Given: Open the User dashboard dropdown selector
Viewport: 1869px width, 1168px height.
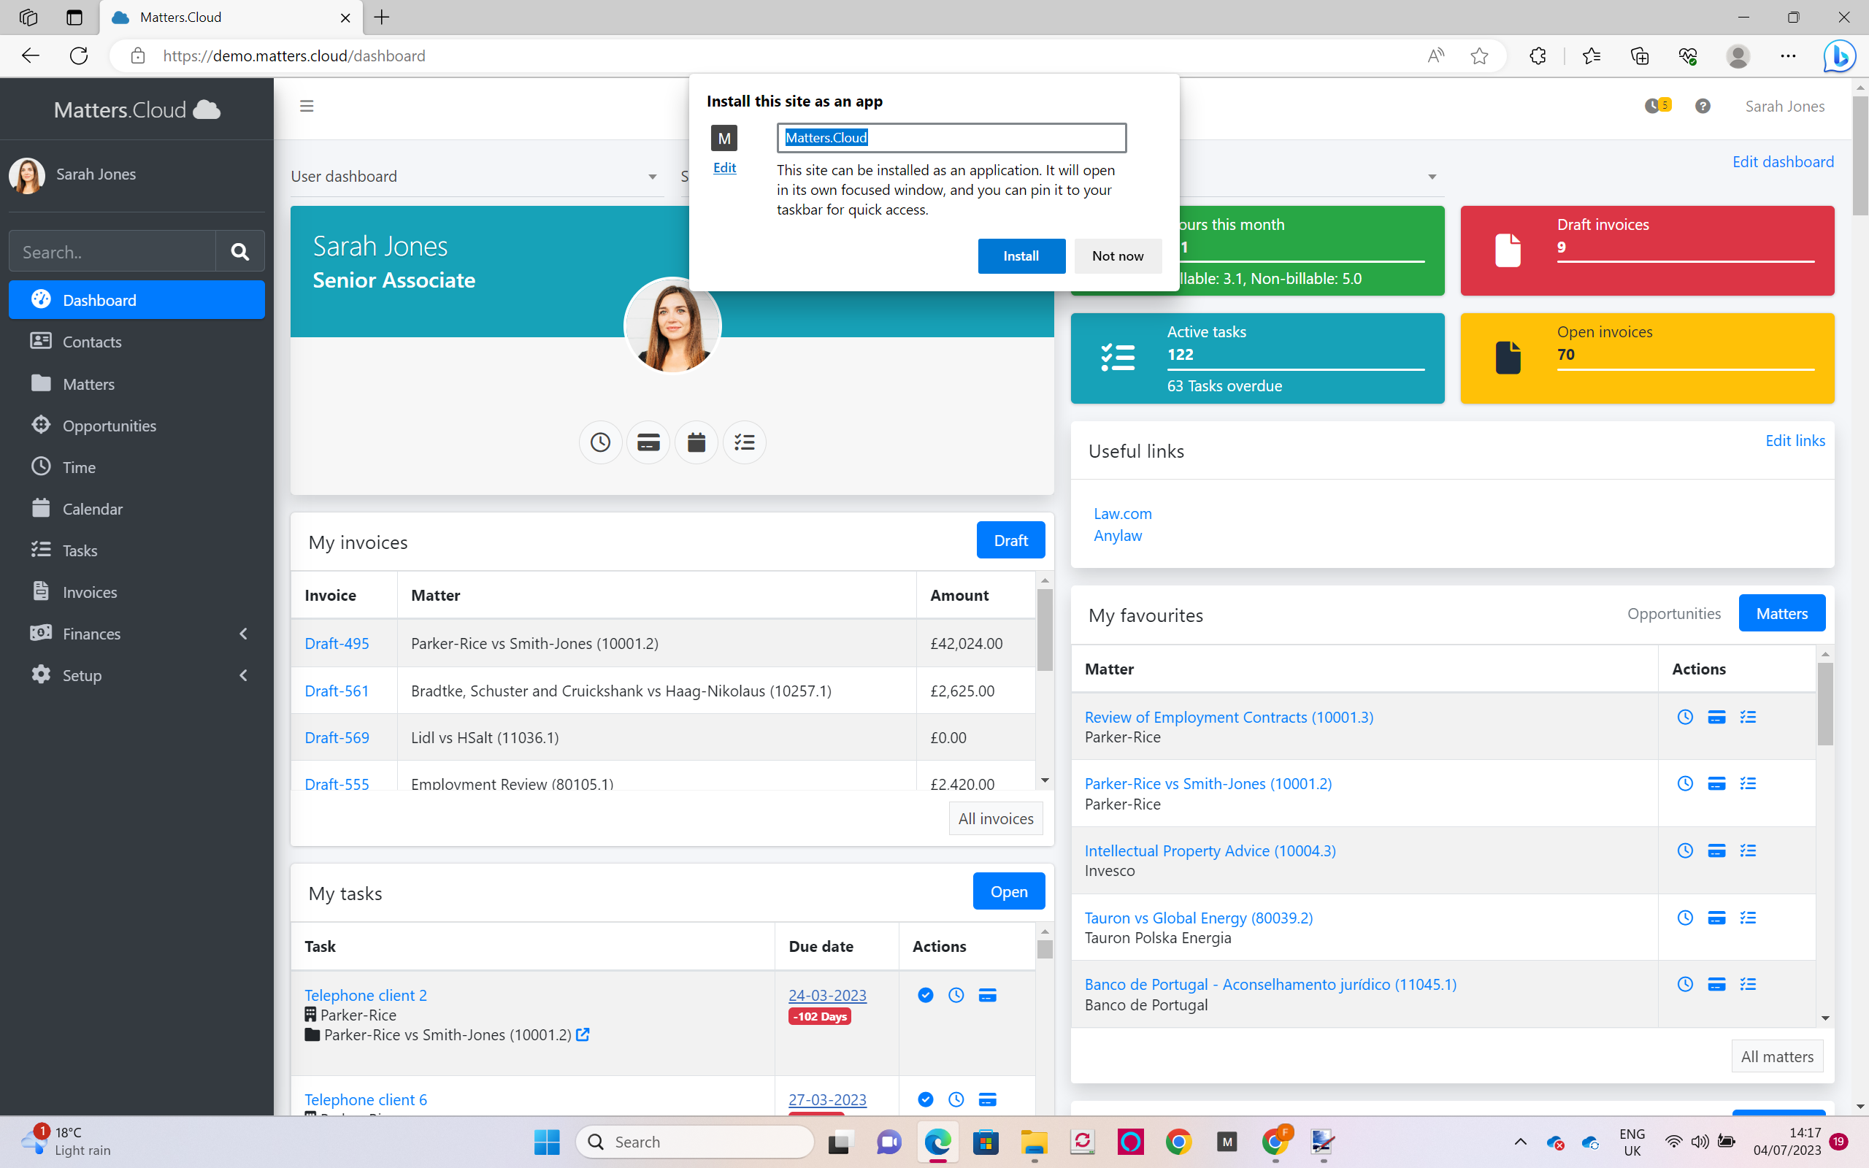Looking at the screenshot, I should tap(650, 176).
